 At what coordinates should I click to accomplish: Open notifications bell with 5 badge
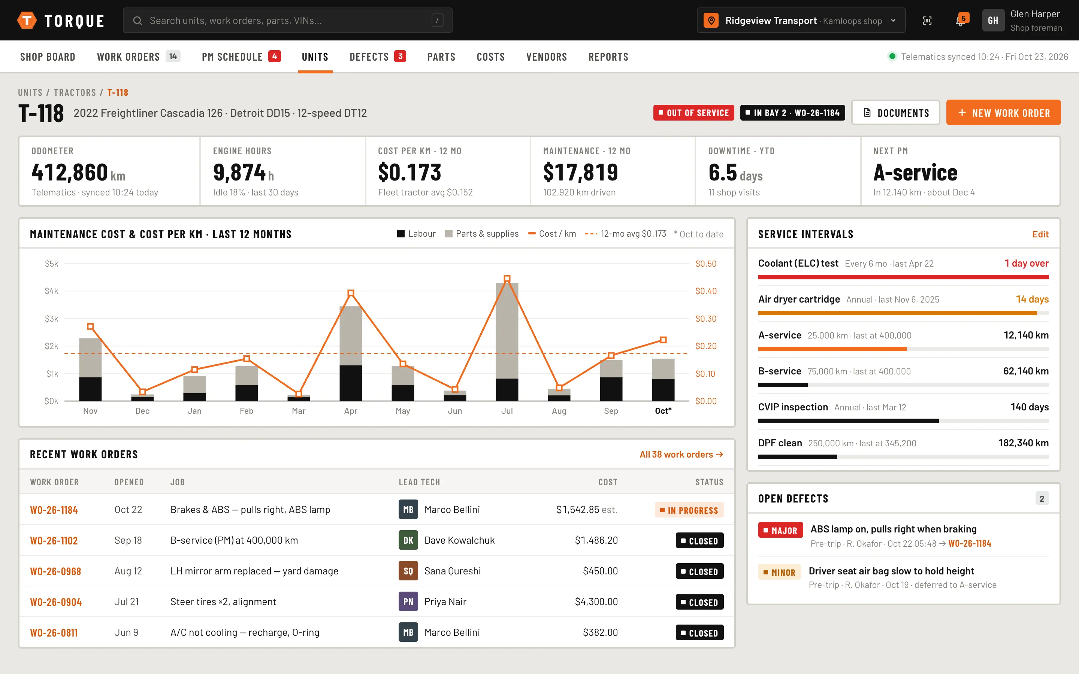click(961, 20)
